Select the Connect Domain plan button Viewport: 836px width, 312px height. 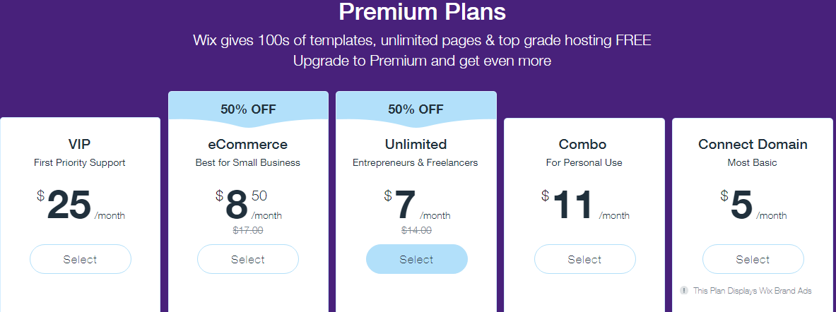click(753, 259)
